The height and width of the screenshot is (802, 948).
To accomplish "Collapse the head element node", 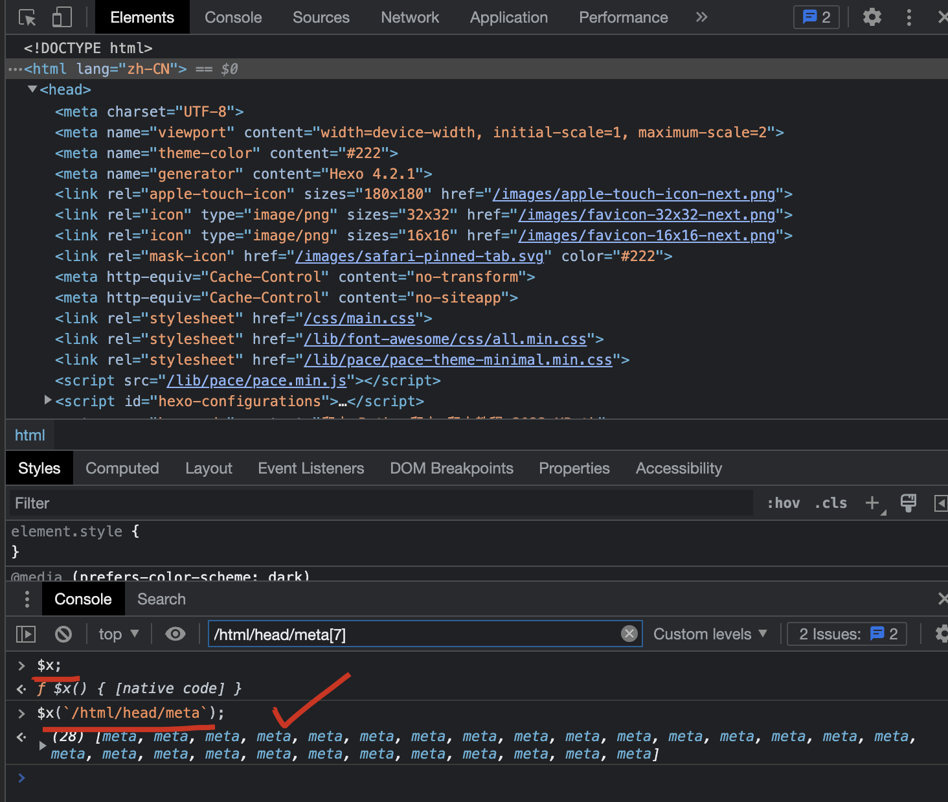I will click(x=32, y=89).
